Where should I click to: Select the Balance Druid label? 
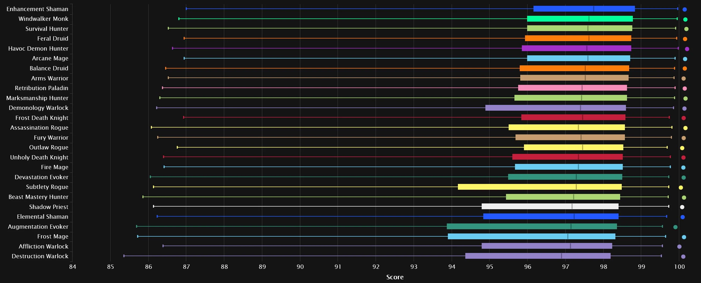click(x=49, y=68)
